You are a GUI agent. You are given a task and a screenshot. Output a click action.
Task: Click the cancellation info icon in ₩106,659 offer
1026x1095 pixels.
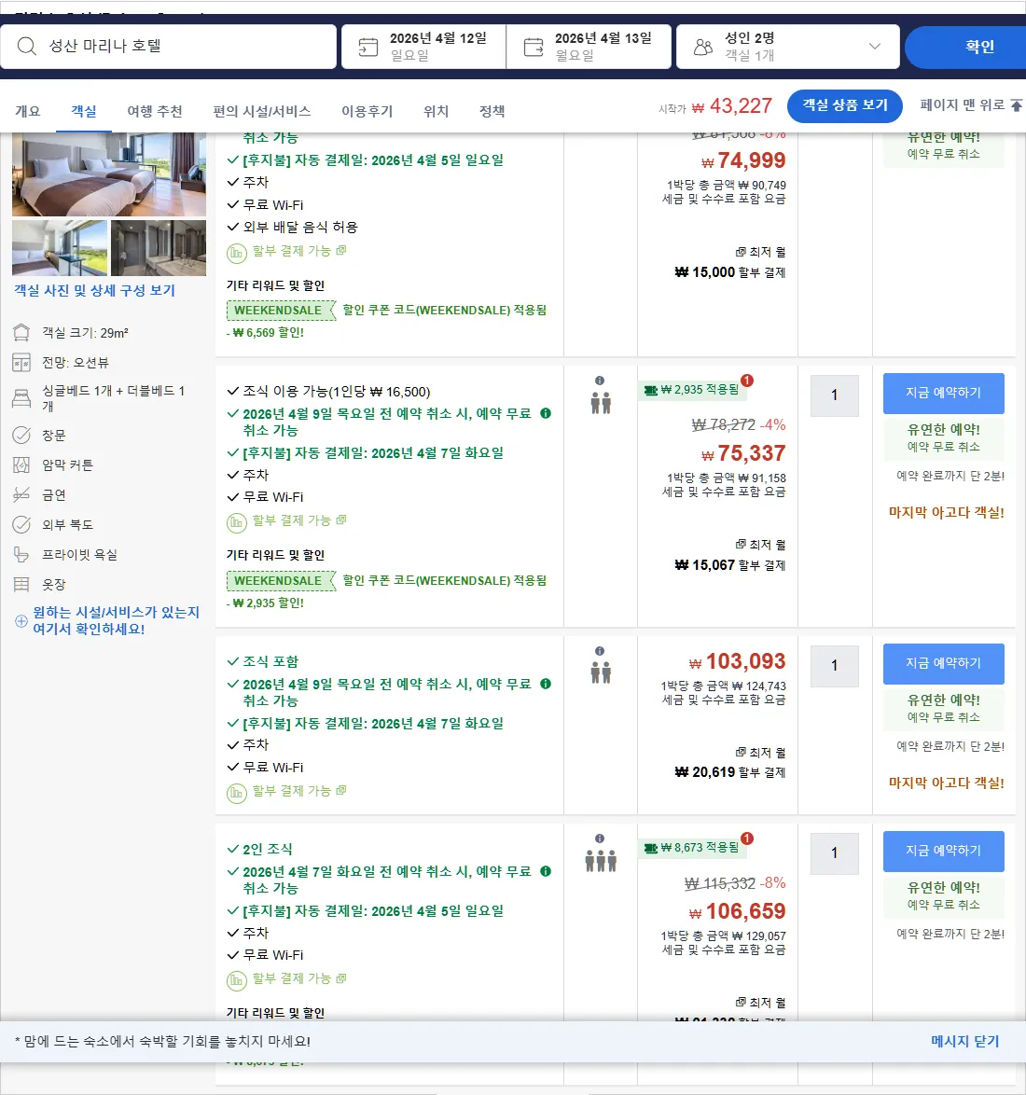point(546,871)
